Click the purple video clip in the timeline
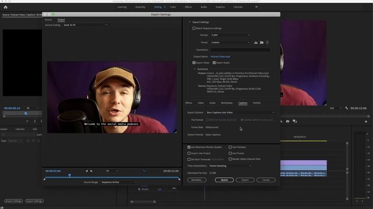 pos(304,163)
